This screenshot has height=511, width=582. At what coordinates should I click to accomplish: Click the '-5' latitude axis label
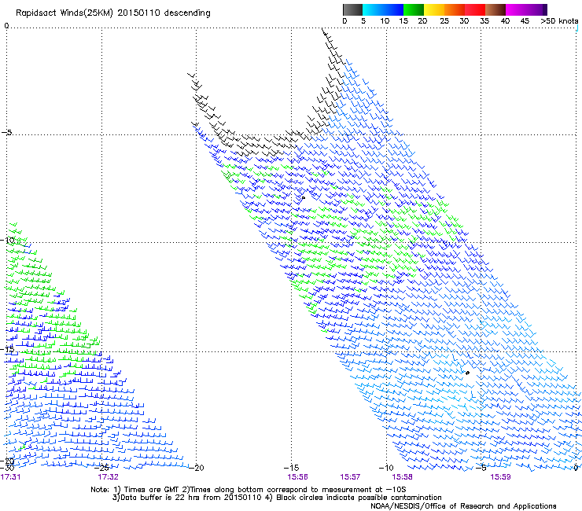6,133
